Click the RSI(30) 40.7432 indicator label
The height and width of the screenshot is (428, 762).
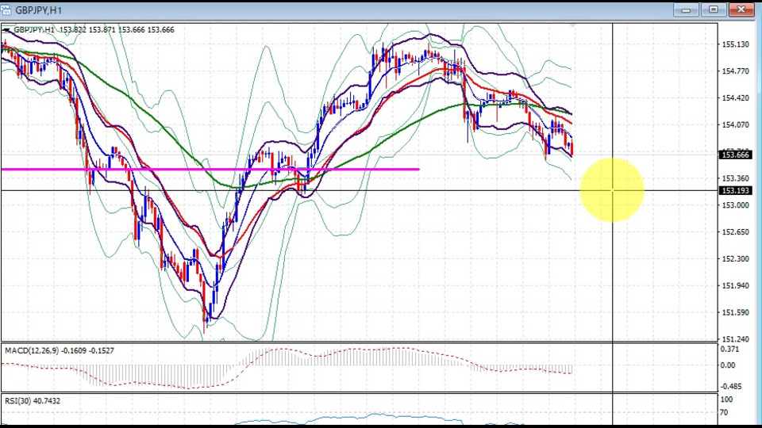[33, 401]
